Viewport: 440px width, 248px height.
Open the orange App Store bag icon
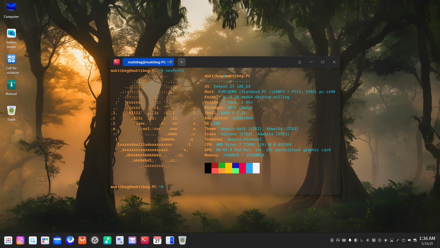point(82,240)
